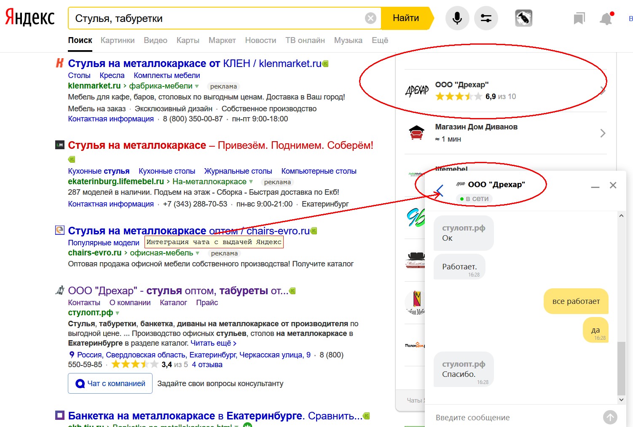
Task: Open the Магазин Дом Диванов chat chevron
Action: 603,133
